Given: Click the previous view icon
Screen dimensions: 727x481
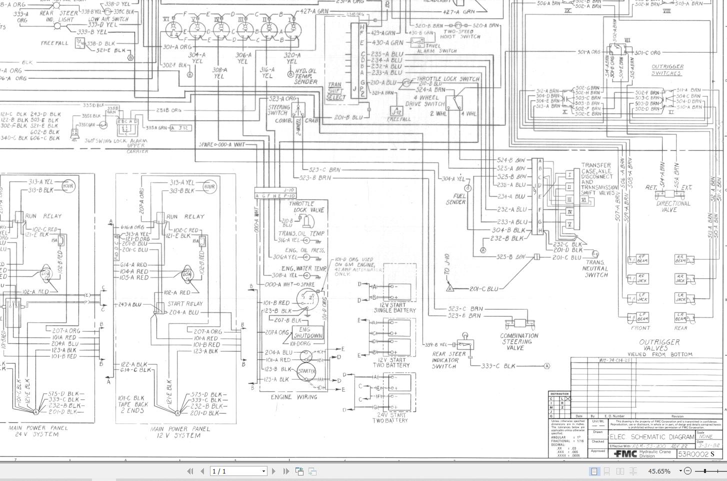Looking at the screenshot, I should click(x=299, y=471).
